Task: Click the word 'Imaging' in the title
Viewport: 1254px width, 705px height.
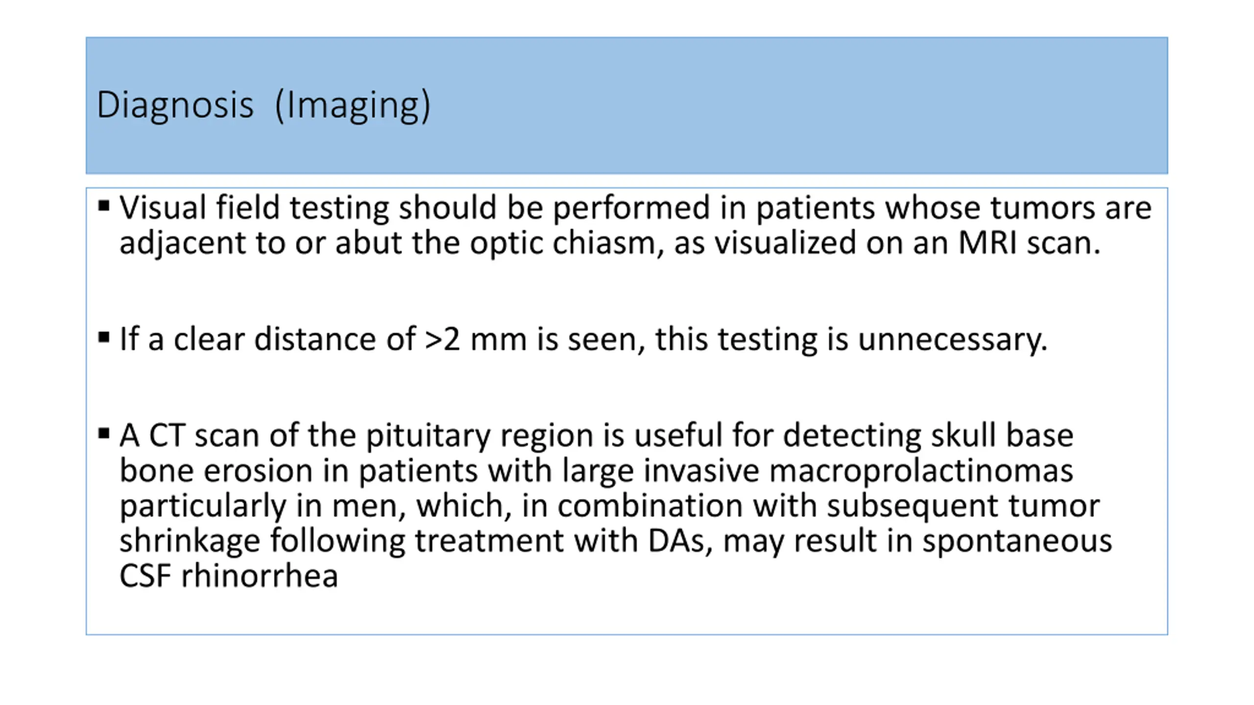Action: click(x=353, y=106)
